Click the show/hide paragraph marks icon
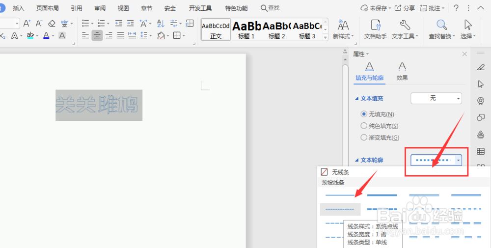This screenshot has height=248, width=491. tap(174, 23)
